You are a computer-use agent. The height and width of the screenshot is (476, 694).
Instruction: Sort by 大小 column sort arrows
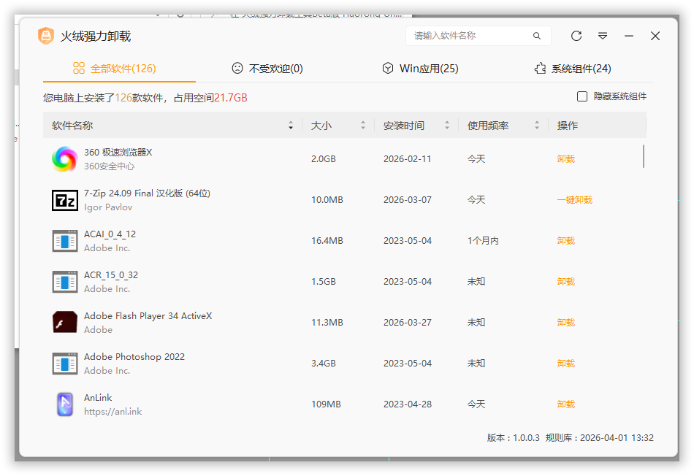click(x=363, y=126)
